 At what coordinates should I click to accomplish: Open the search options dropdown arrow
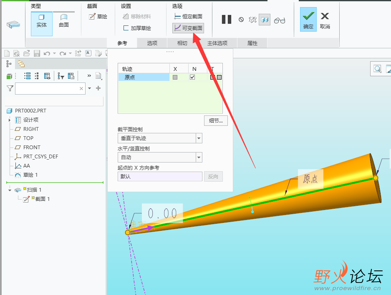[90, 88]
